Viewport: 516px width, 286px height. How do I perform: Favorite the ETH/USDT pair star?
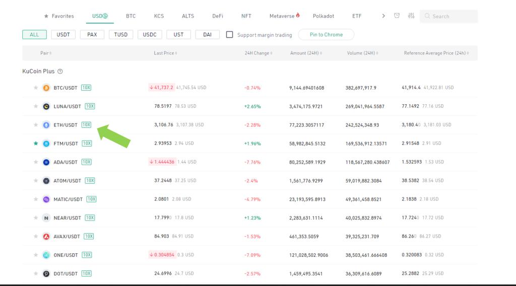[x=36, y=125]
